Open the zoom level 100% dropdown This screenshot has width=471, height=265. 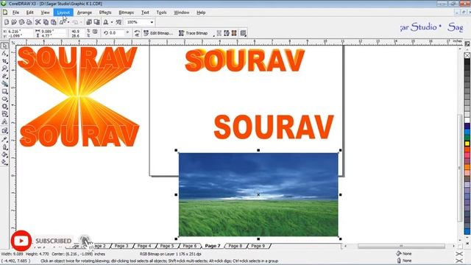click(x=152, y=22)
